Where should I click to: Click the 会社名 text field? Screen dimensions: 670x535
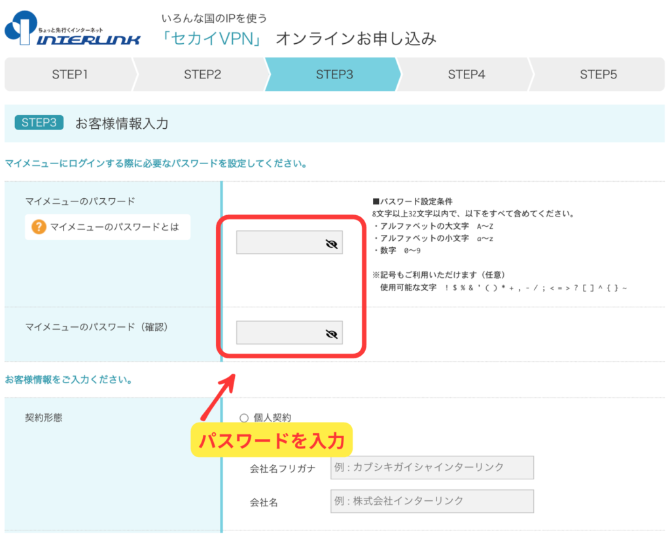432,501
